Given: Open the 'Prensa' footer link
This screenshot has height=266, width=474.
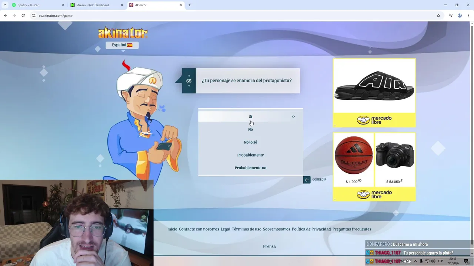Looking at the screenshot, I should coord(269,246).
